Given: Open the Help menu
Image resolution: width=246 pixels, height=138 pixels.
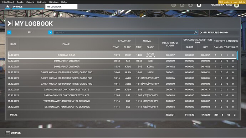Looking at the screenshot, I should 64,2.
